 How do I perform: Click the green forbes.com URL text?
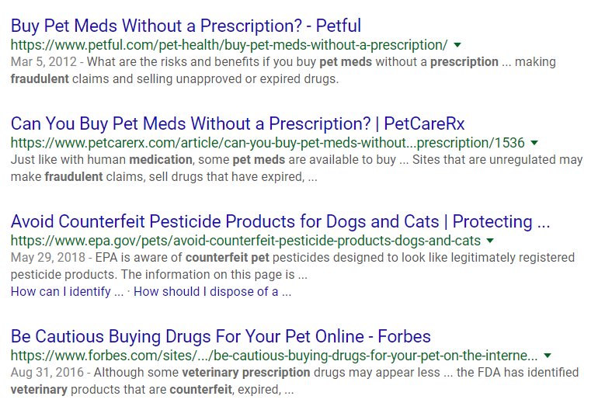coord(274,356)
